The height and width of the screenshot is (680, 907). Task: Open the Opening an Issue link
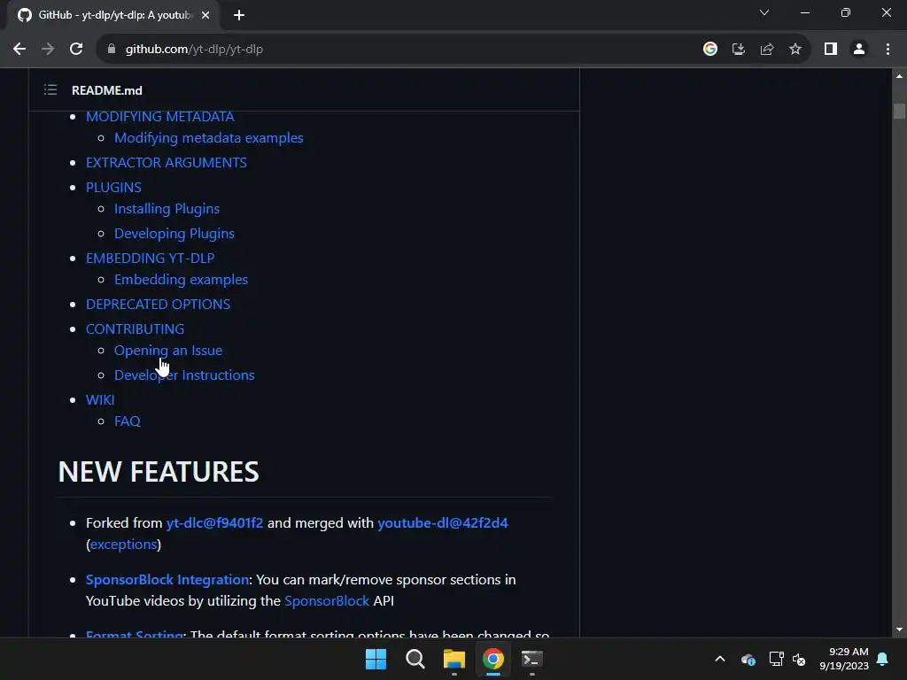click(167, 351)
